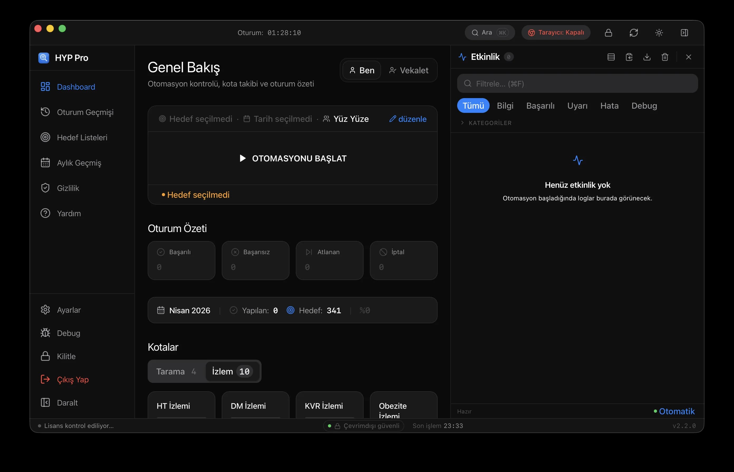Click the Hedef target icon beside 341
Viewport: 734px width, 472px height.
[x=290, y=310]
